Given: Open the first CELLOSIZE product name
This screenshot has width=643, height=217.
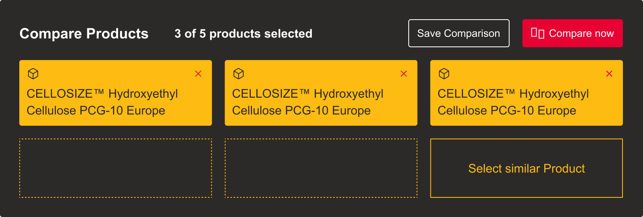Looking at the screenshot, I should 102,102.
